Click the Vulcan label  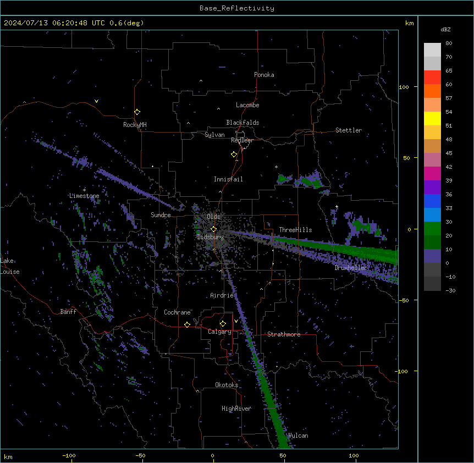(298, 436)
